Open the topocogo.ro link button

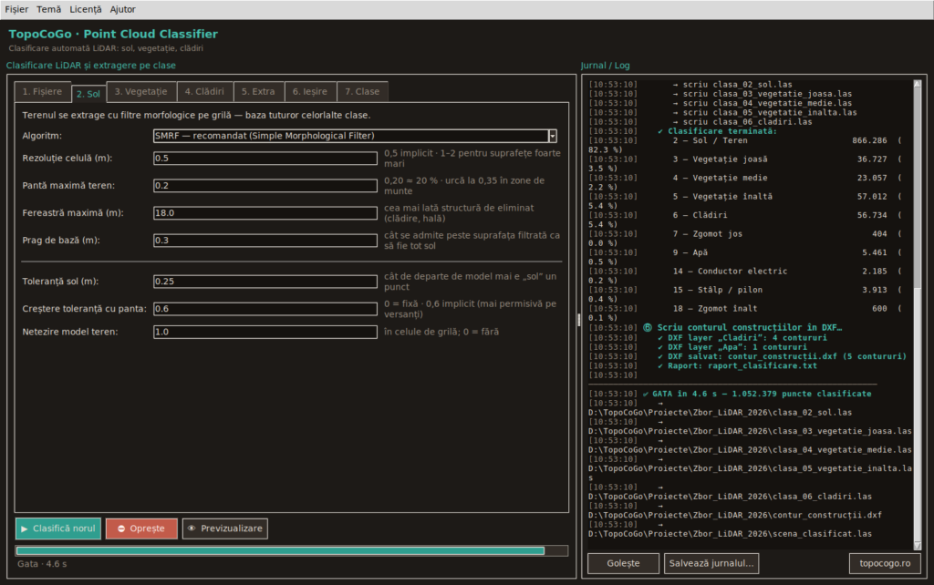click(885, 563)
